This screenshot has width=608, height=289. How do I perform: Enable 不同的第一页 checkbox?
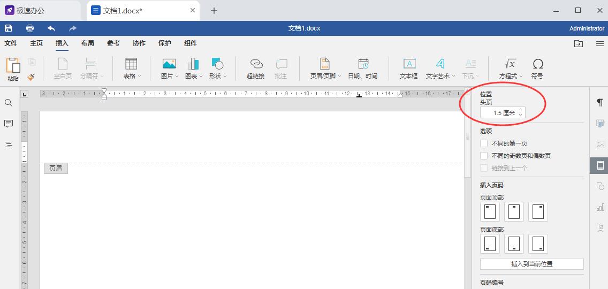484,143
